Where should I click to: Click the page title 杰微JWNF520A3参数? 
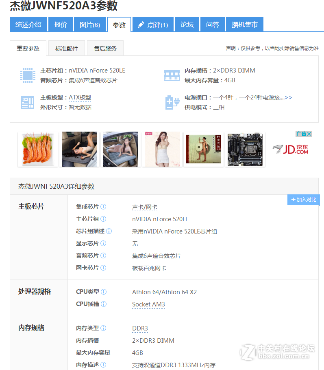[63, 6]
